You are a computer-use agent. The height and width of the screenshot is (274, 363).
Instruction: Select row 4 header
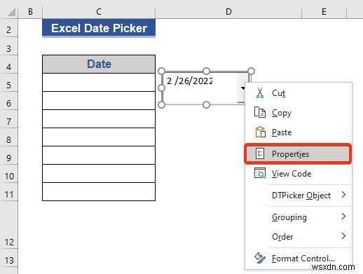click(x=8, y=64)
